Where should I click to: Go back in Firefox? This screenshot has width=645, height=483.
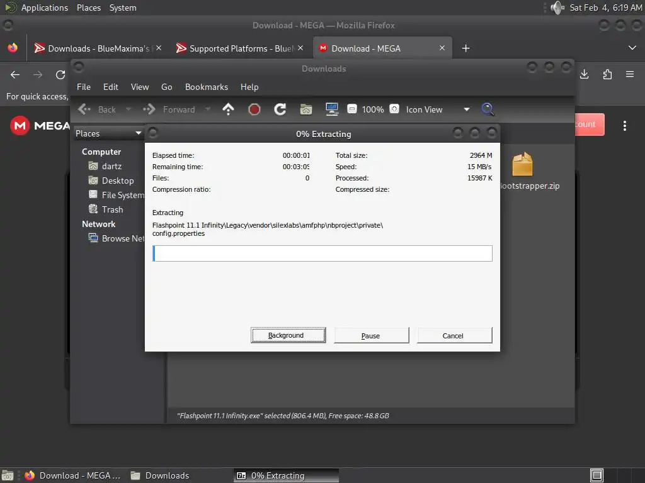click(15, 74)
